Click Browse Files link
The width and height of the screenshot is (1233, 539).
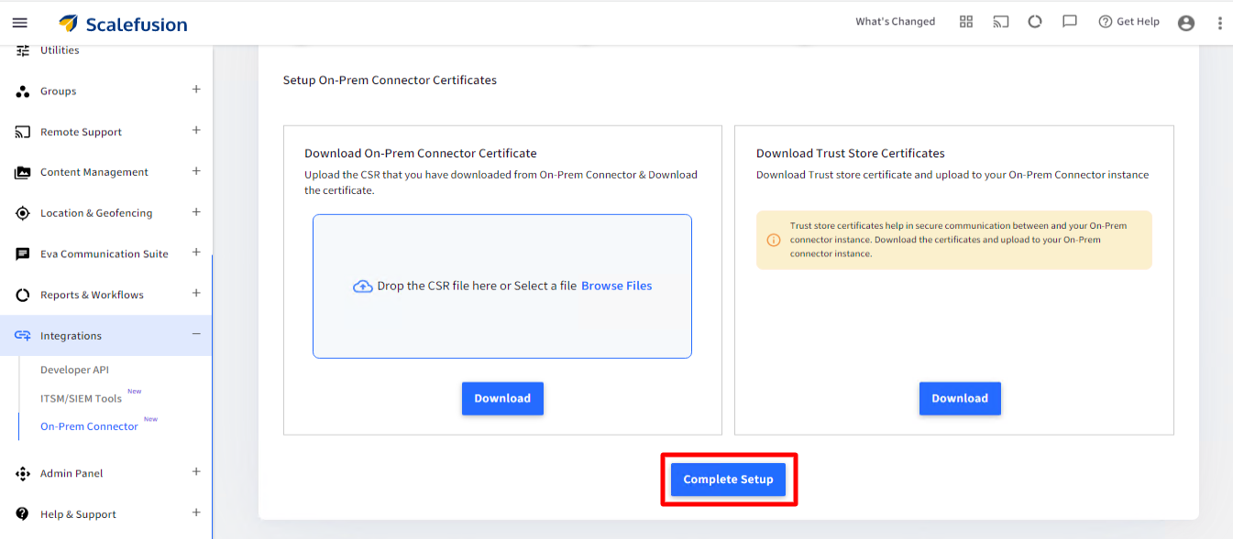617,286
